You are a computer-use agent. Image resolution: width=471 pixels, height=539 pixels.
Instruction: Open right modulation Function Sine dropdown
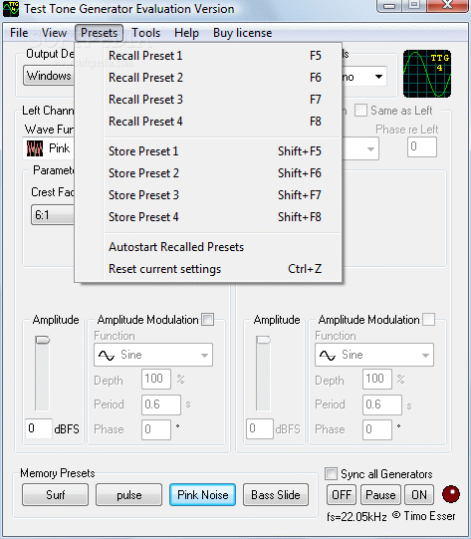[374, 355]
